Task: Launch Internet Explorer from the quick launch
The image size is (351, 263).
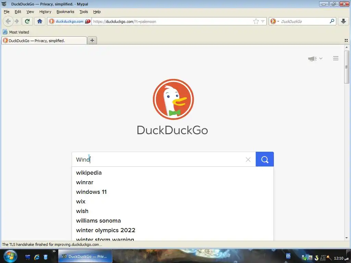Action: pos(37,257)
